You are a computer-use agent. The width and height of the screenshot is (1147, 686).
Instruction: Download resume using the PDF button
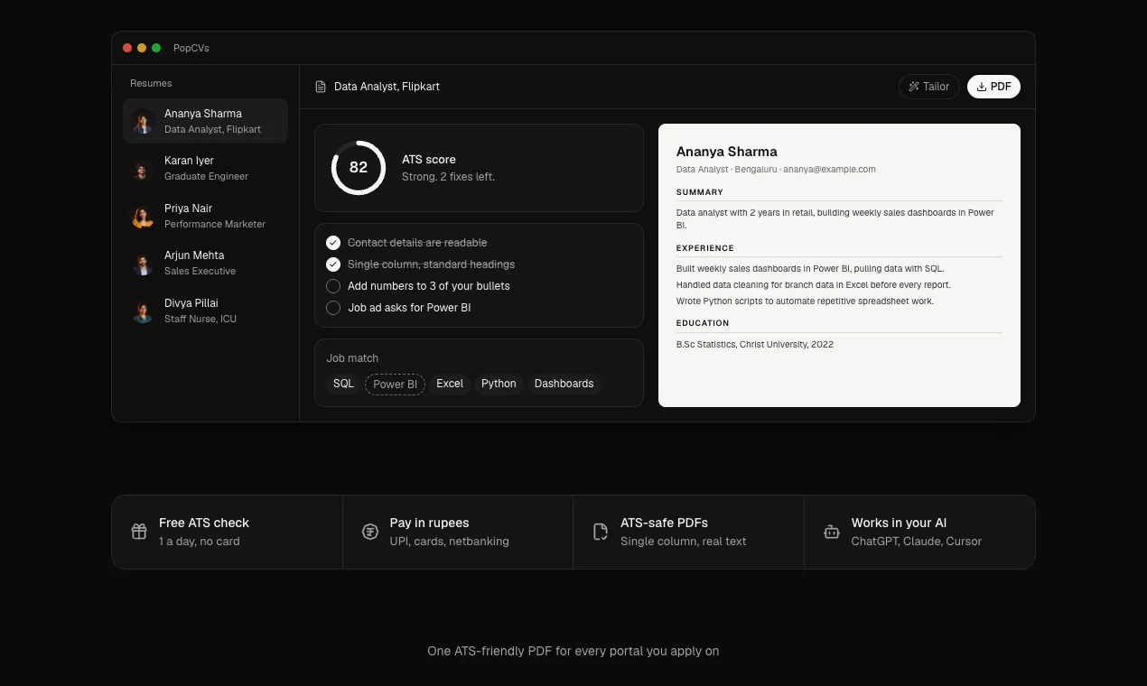[993, 87]
